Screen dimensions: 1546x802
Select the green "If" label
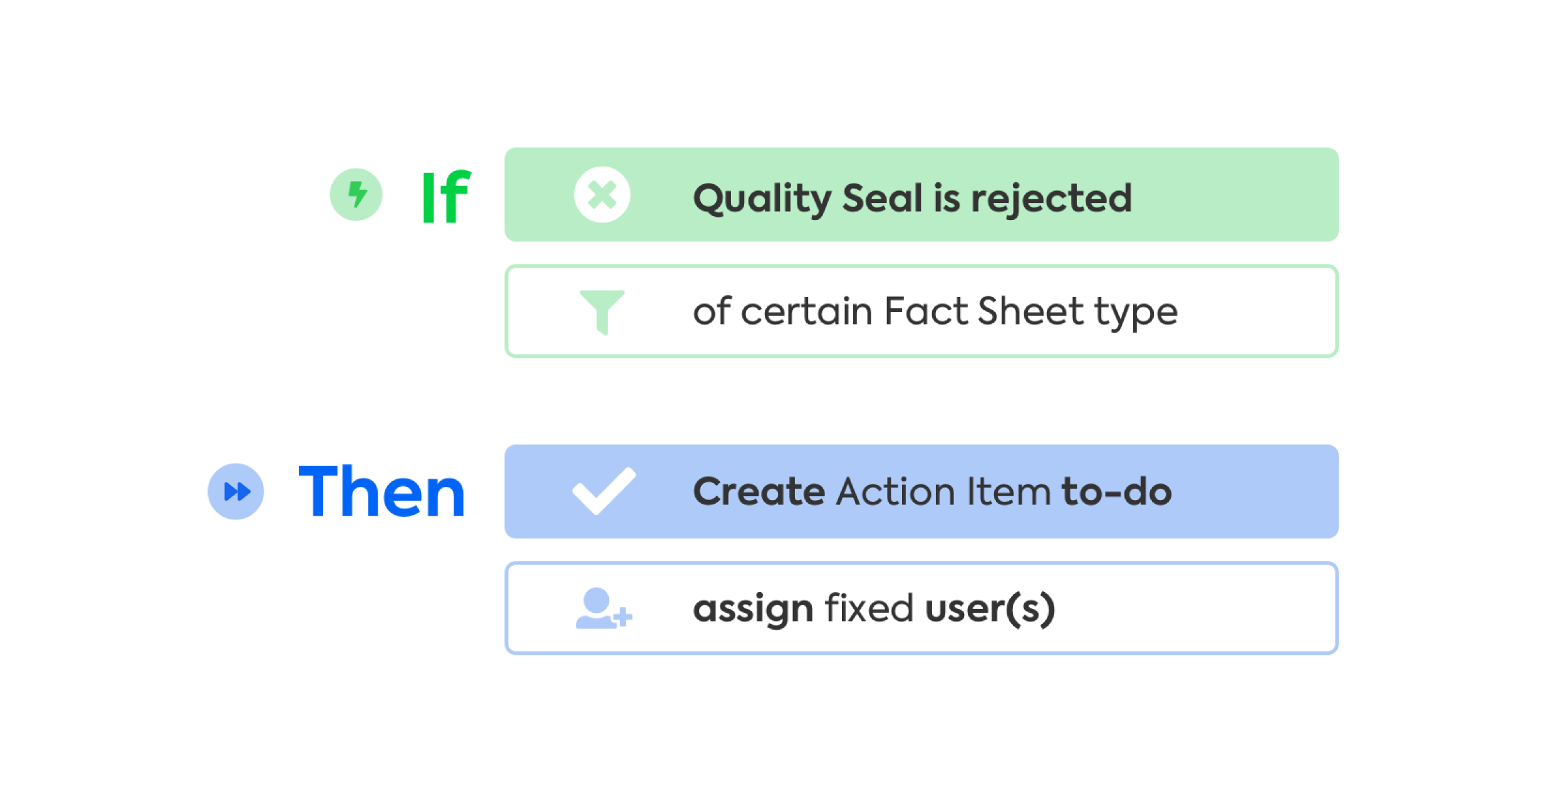click(x=445, y=197)
